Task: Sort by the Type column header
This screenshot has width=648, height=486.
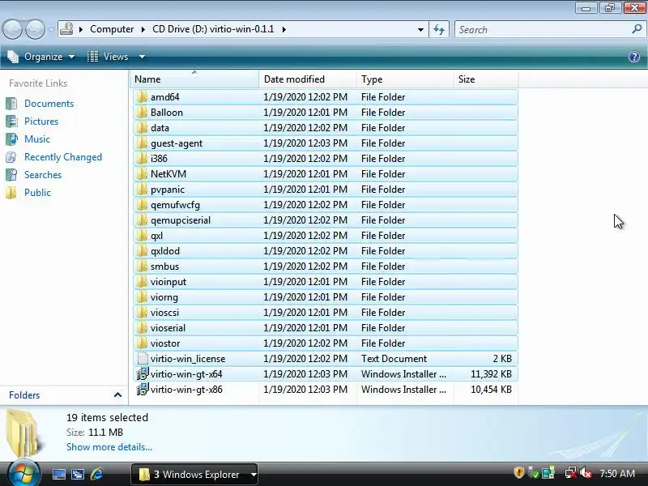Action: 404,79
